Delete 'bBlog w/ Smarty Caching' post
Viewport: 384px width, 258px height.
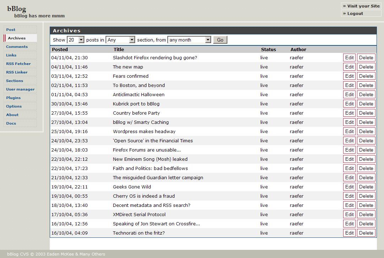click(x=366, y=122)
